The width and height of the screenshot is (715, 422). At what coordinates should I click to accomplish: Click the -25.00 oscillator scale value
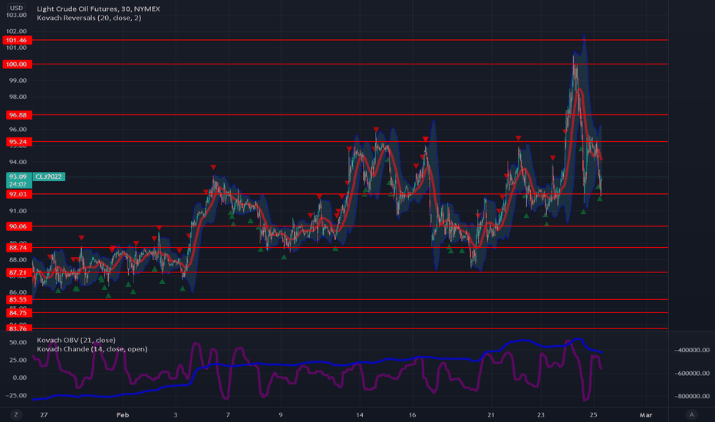point(16,395)
